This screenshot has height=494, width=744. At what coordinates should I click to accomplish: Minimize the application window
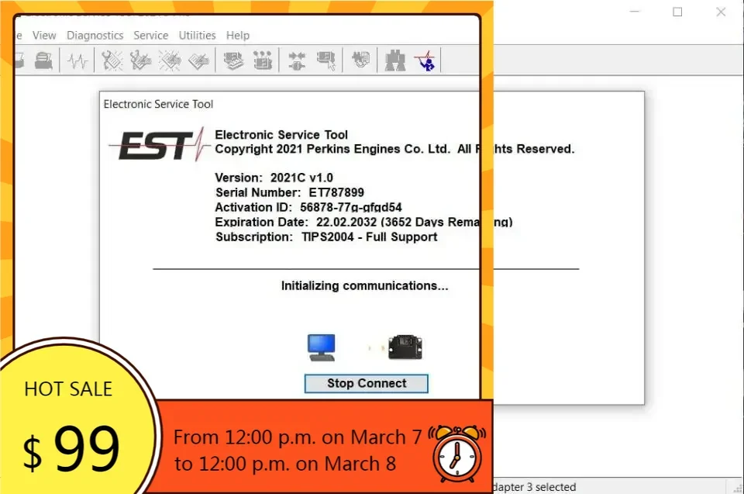pos(635,12)
